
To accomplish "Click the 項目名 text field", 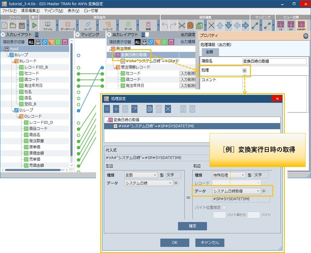I will click(x=274, y=61).
